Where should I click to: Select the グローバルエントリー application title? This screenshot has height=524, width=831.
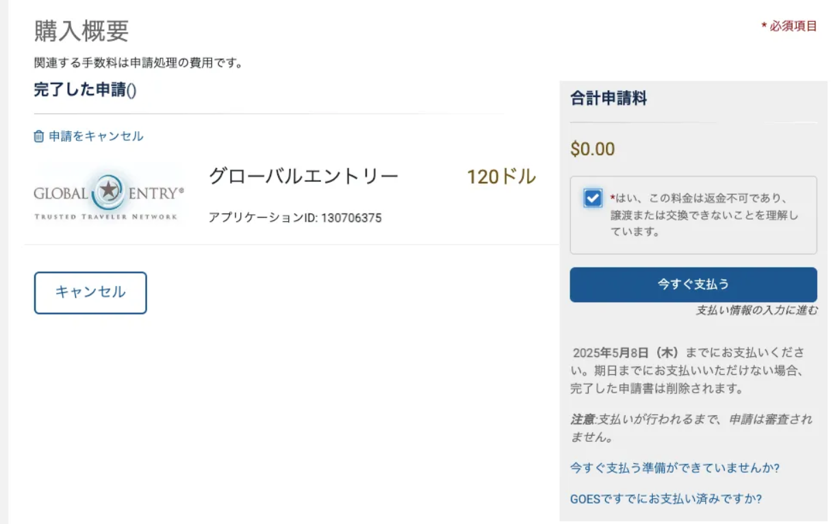tap(303, 176)
